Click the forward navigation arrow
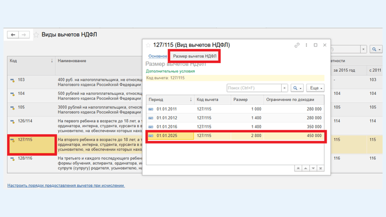Viewport: 386px width, 217px height. click(x=24, y=35)
